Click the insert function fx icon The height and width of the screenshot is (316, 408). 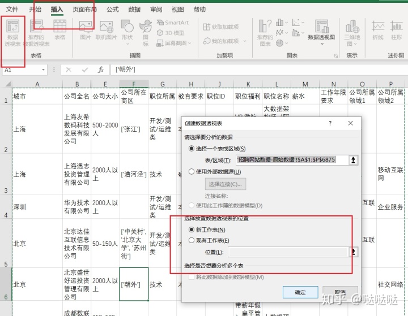pos(101,70)
